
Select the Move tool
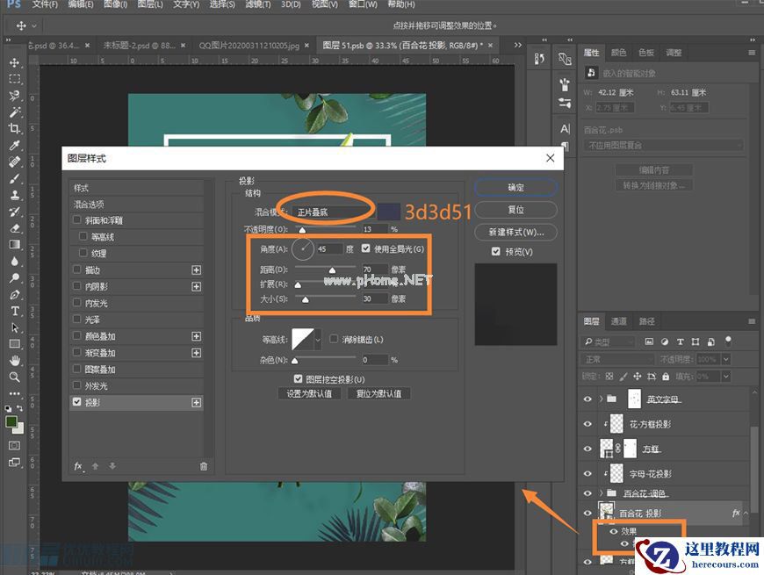tap(16, 63)
